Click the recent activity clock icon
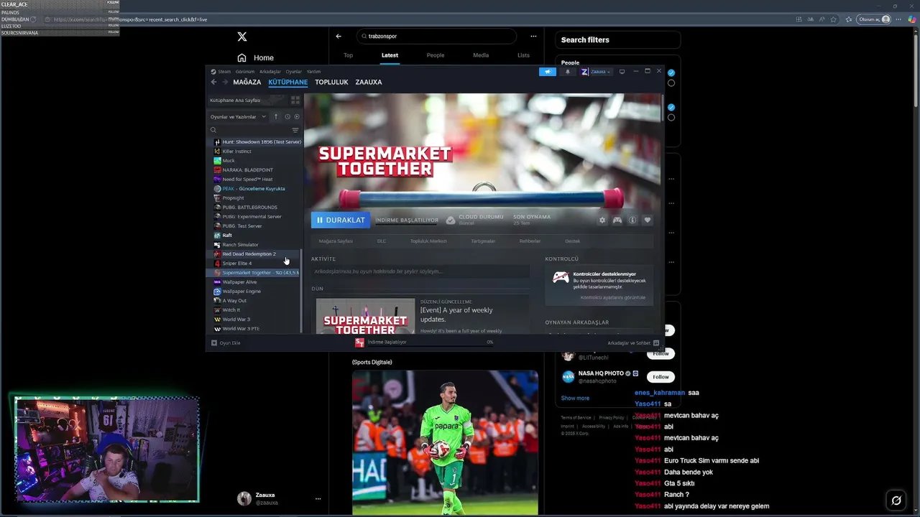This screenshot has height=517, width=920. pyautogui.click(x=287, y=116)
